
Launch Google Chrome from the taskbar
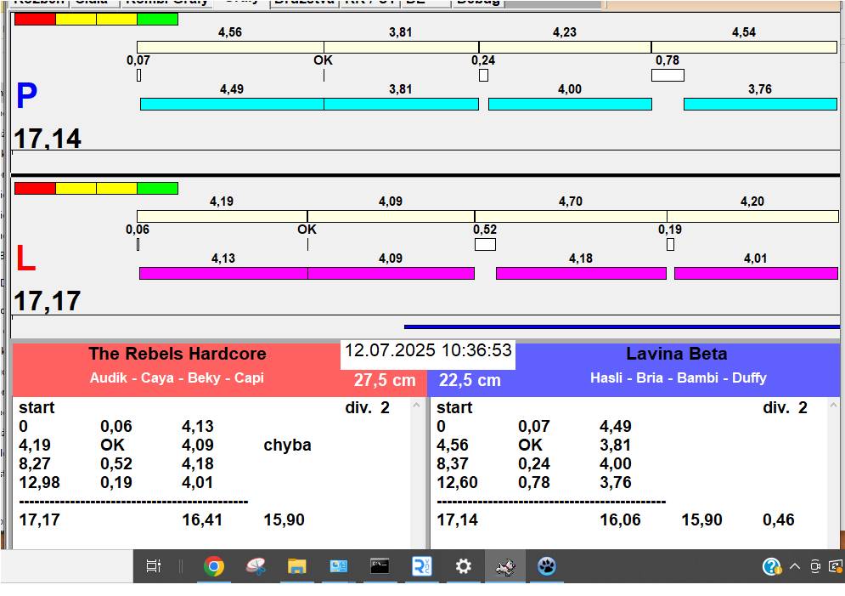(214, 566)
